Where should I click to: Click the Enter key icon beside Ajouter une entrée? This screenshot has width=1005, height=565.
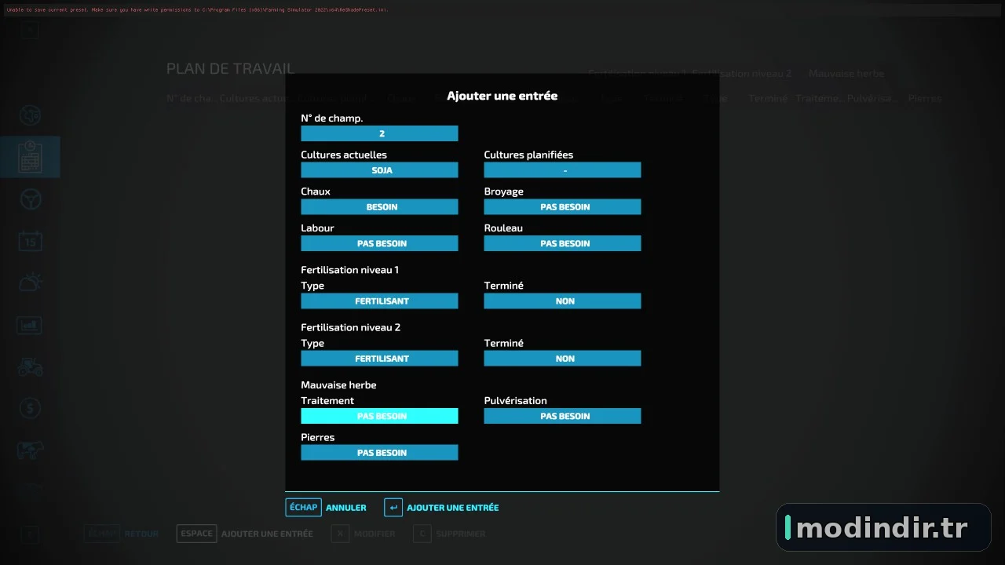pos(393,508)
